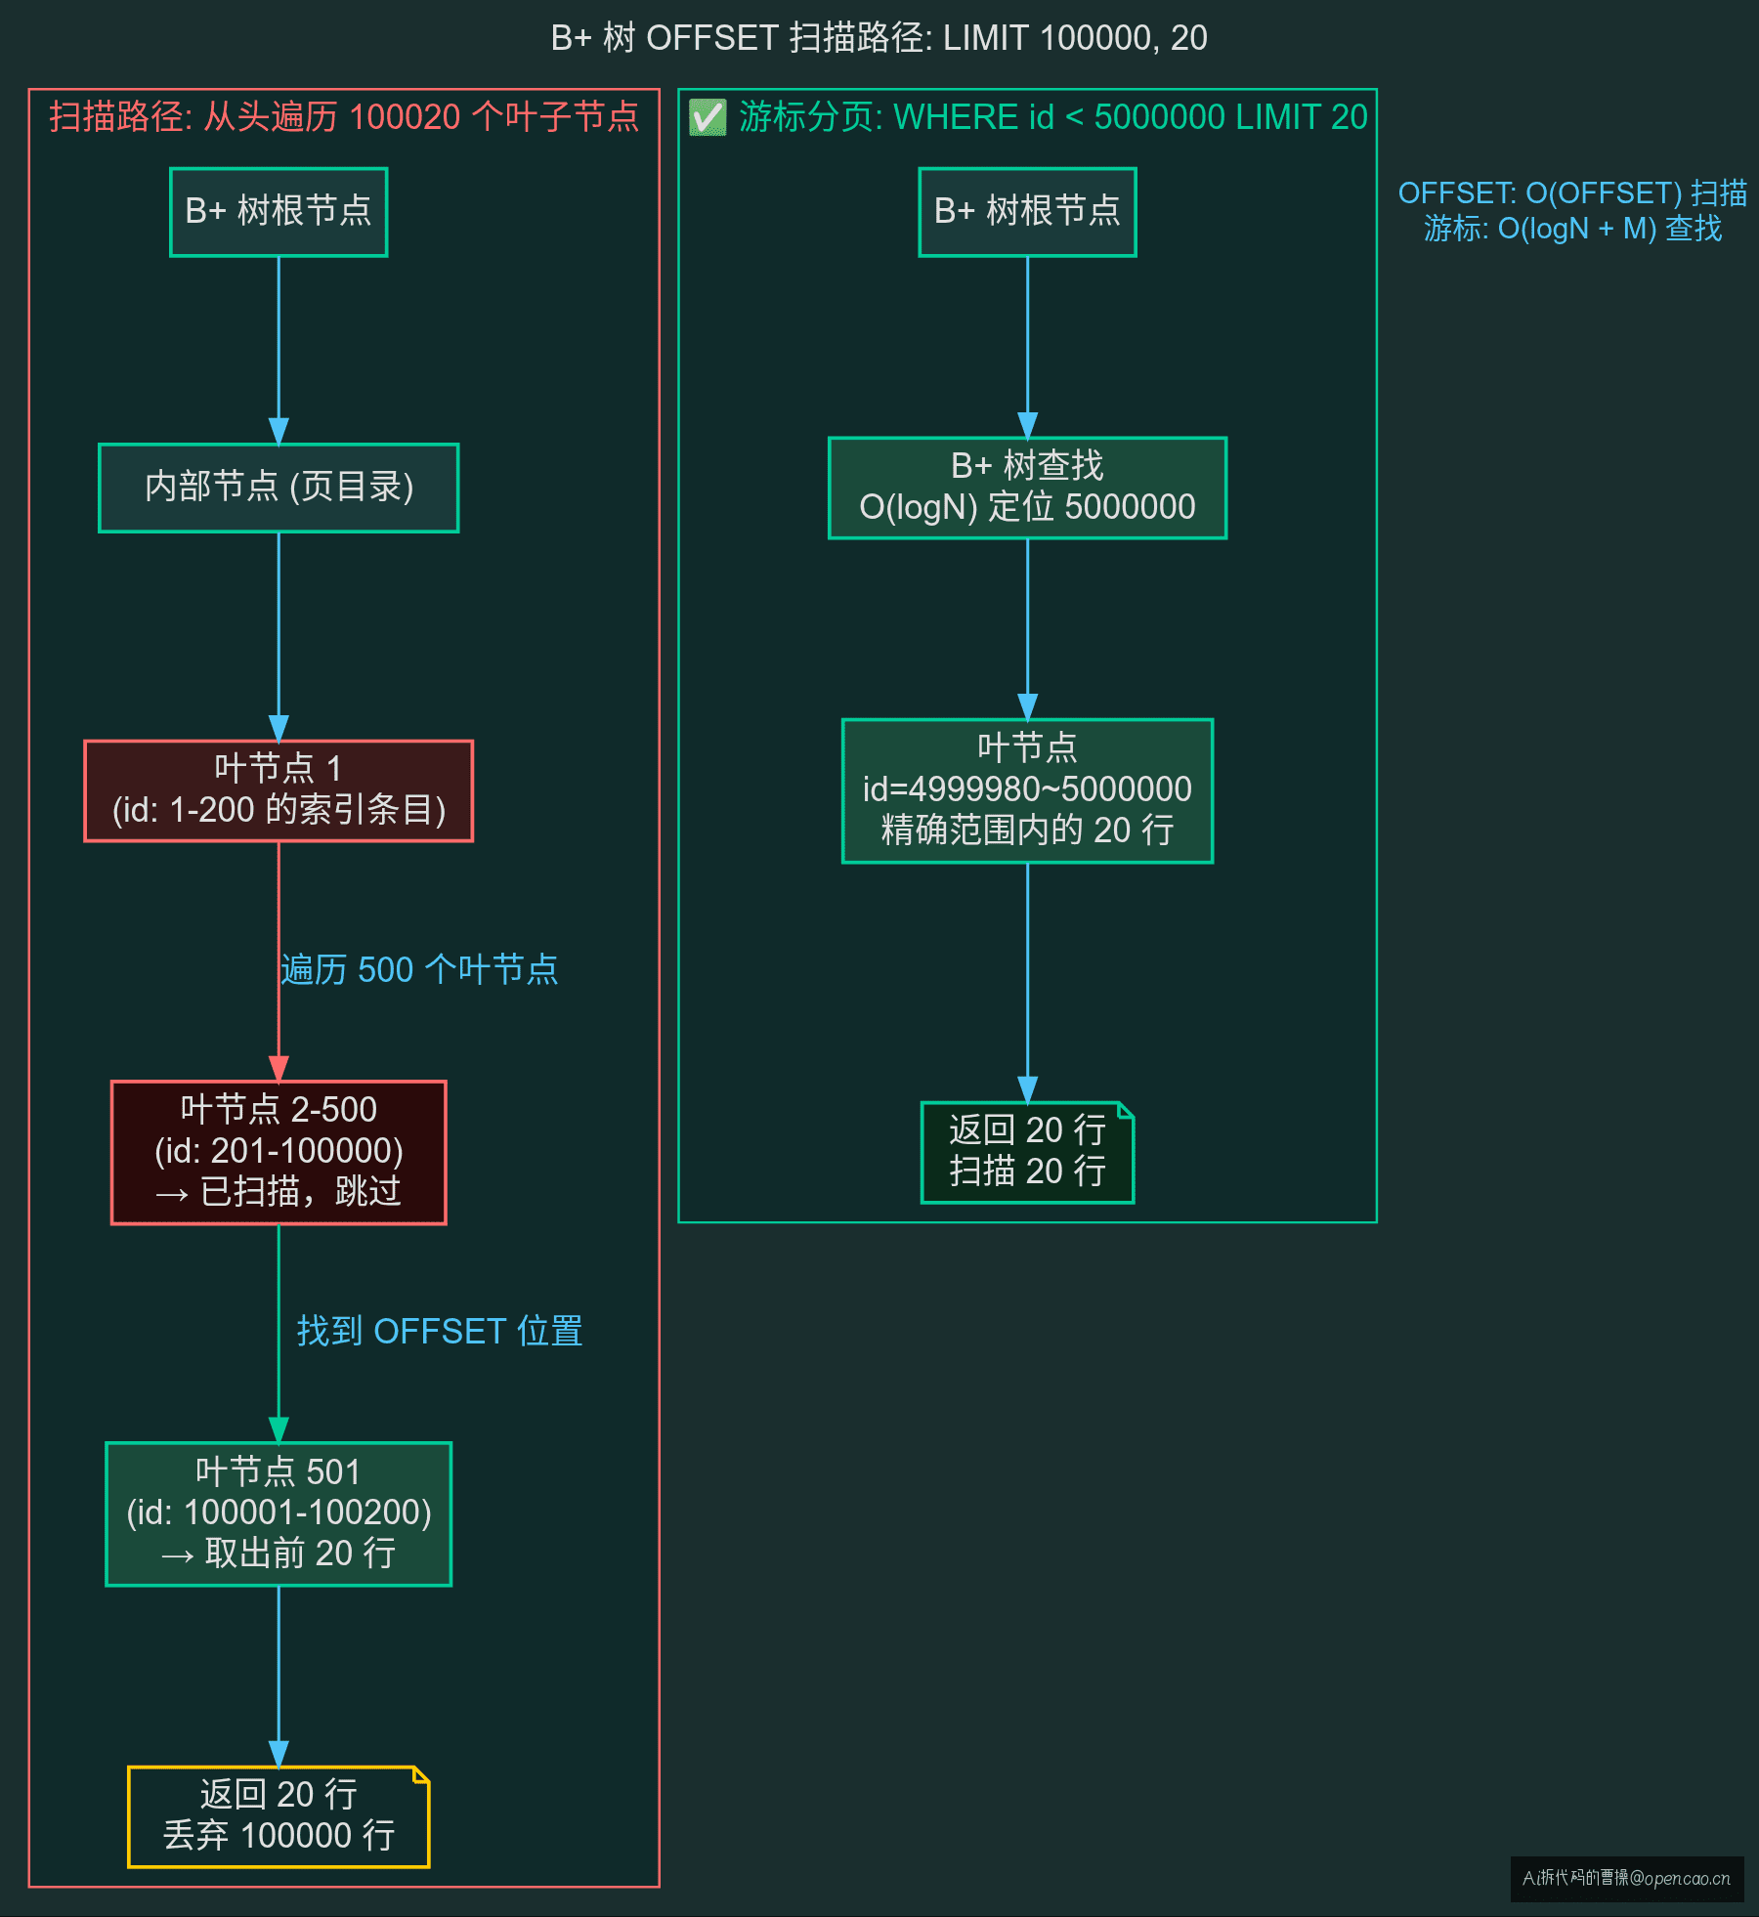1759x1917 pixels.
Task: Select the 叶节点 2-500 skipped node
Action: tap(279, 1152)
